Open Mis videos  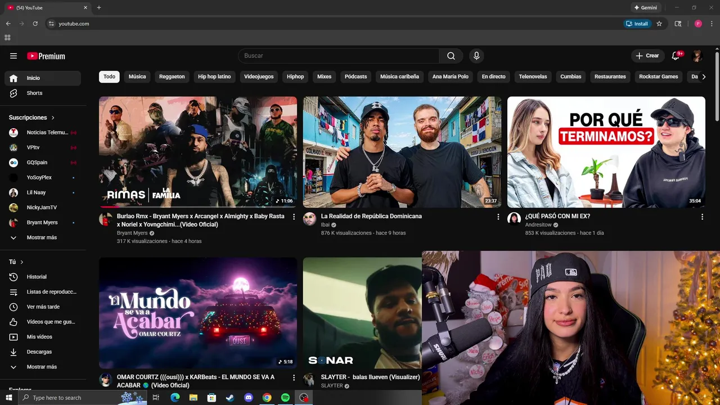pyautogui.click(x=43, y=337)
